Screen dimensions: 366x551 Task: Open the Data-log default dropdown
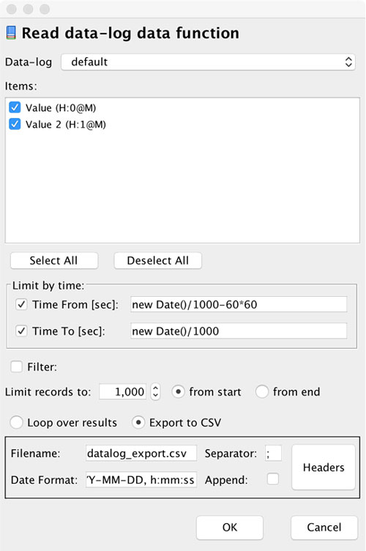pyautogui.click(x=208, y=62)
